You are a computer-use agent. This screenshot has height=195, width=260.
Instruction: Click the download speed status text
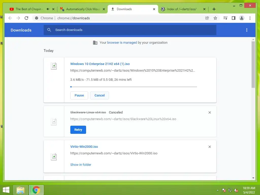[x=101, y=79]
